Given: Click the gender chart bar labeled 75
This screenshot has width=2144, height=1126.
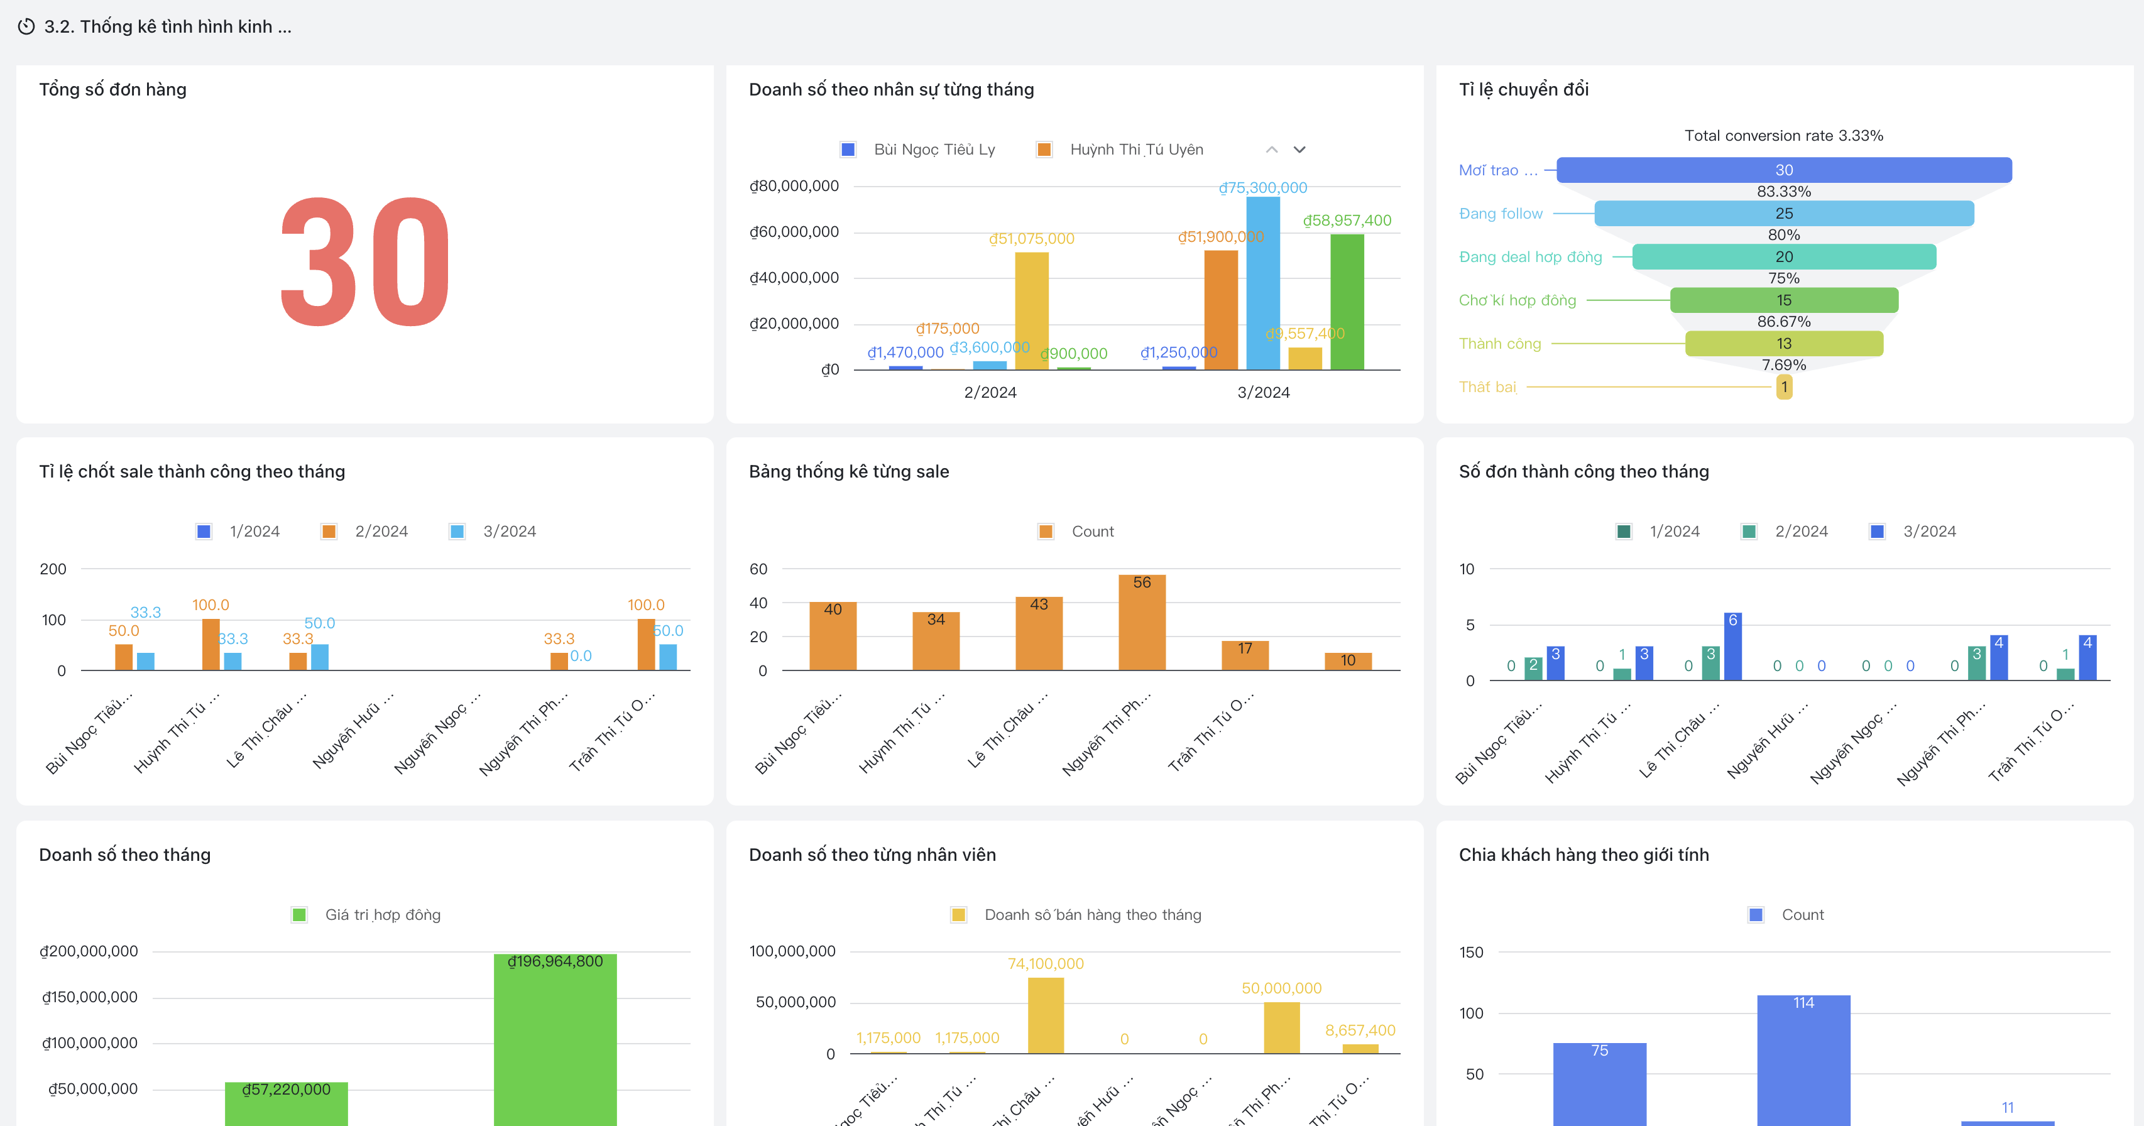Looking at the screenshot, I should (x=1600, y=1085).
